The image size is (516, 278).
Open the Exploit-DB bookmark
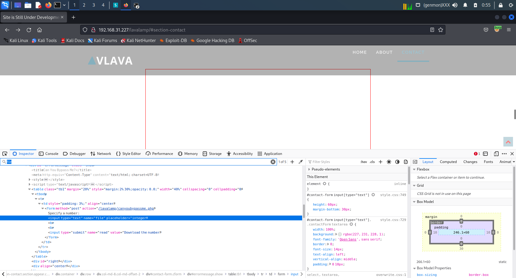(173, 41)
